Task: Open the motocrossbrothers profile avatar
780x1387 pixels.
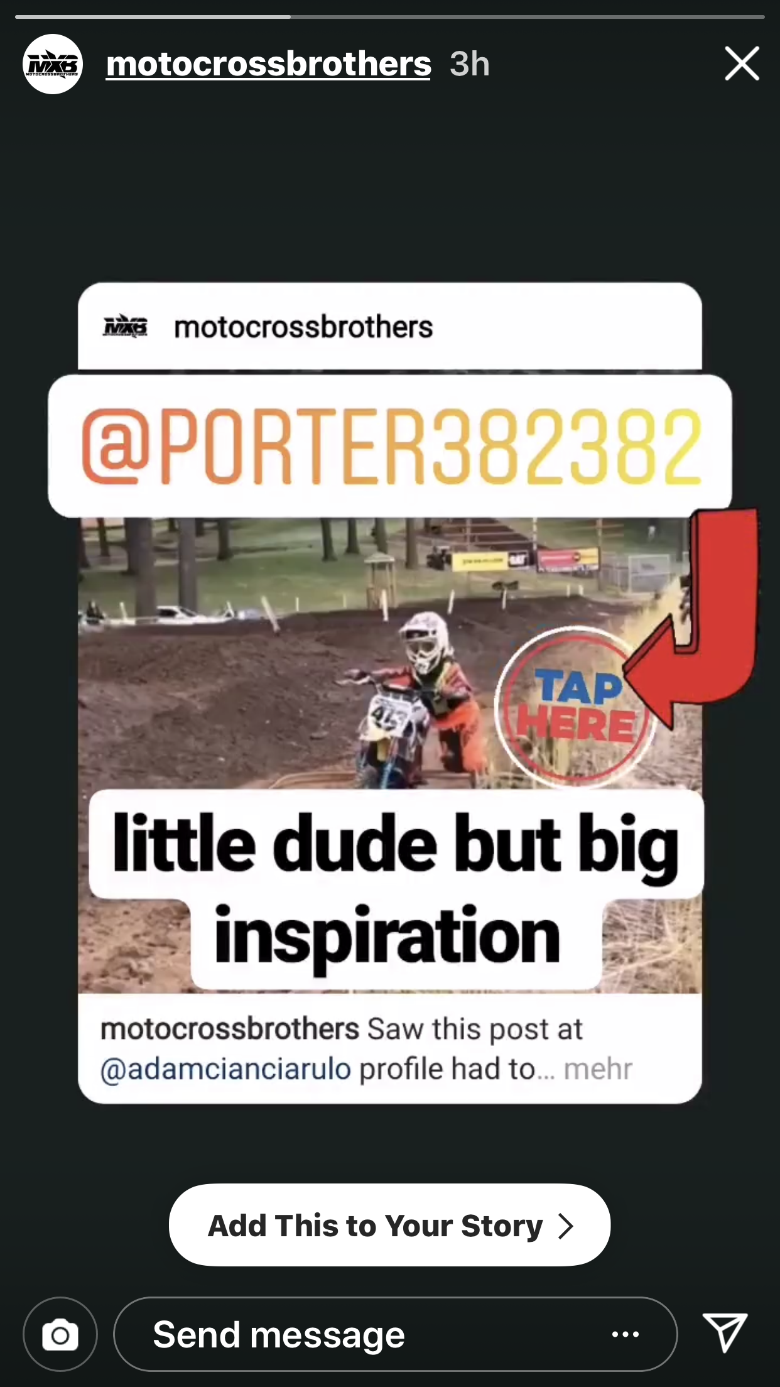Action: (x=53, y=64)
